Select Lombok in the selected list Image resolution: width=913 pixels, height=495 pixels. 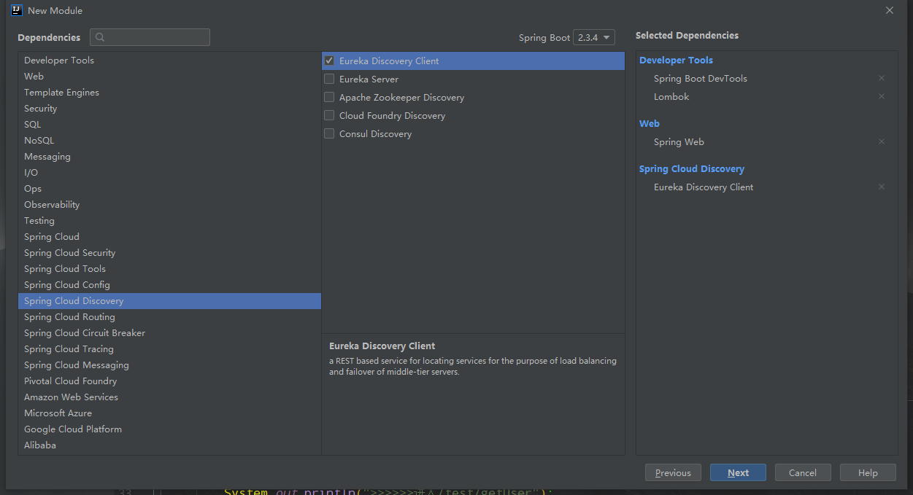pos(671,97)
